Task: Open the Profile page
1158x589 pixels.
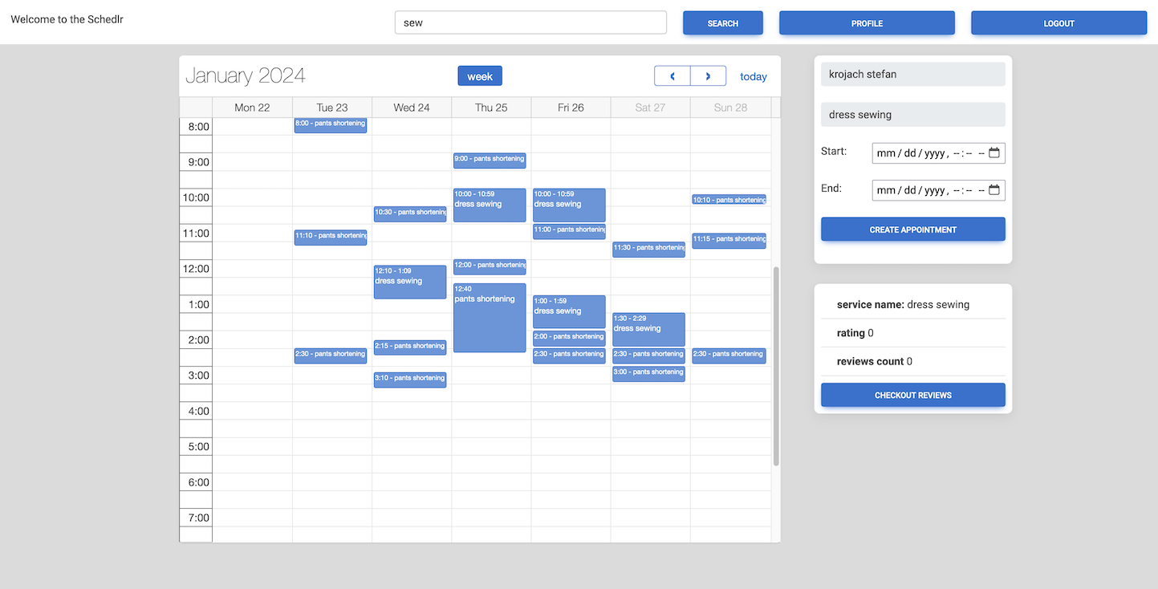Action: (867, 23)
